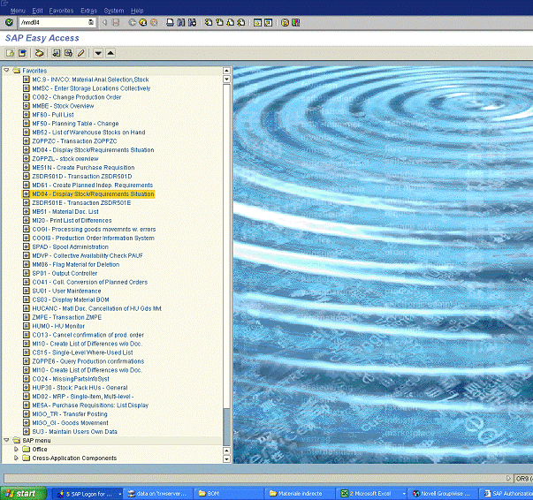The image size is (533, 500).
Task: Switch to the Microsoft Excel taskbar item
Action: 371,493
